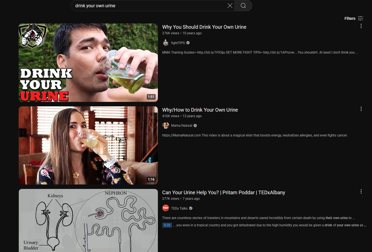
Task: Click '277K views • 7 years ago' text
Action: (x=181, y=199)
